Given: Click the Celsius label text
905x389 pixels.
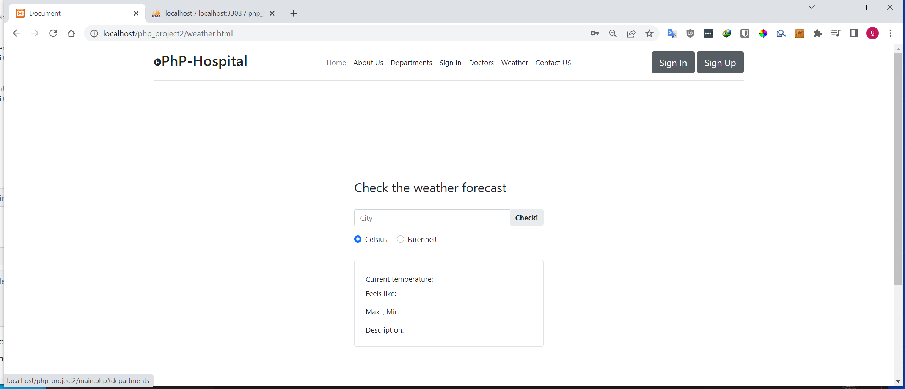Looking at the screenshot, I should click(376, 239).
